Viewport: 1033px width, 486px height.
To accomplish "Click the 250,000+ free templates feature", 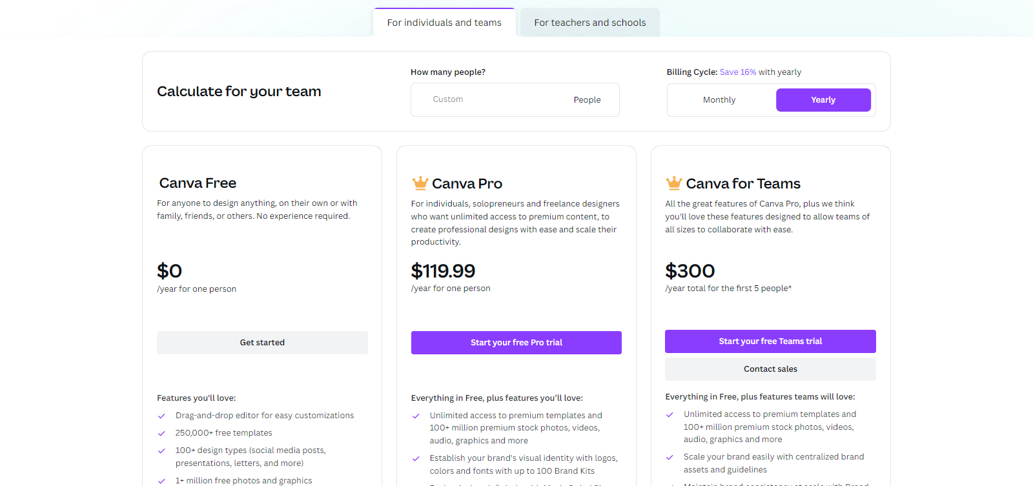I will coord(224,433).
